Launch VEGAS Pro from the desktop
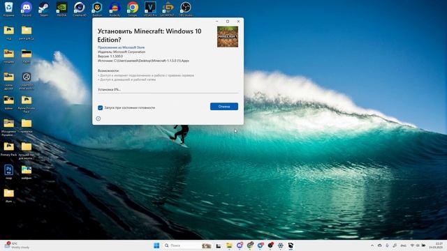Screen dimensions: 447x251 [150, 8]
